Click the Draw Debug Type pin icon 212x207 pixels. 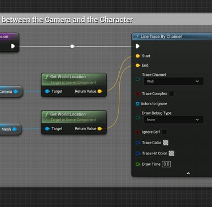pyautogui.click(x=138, y=118)
